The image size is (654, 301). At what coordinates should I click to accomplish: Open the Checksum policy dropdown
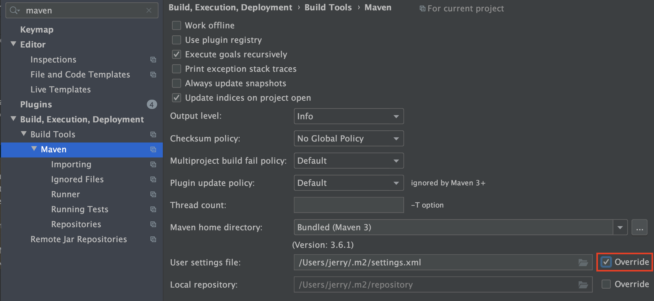pyautogui.click(x=349, y=138)
